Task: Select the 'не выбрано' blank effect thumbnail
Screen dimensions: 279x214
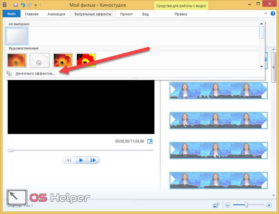Action: point(17,36)
